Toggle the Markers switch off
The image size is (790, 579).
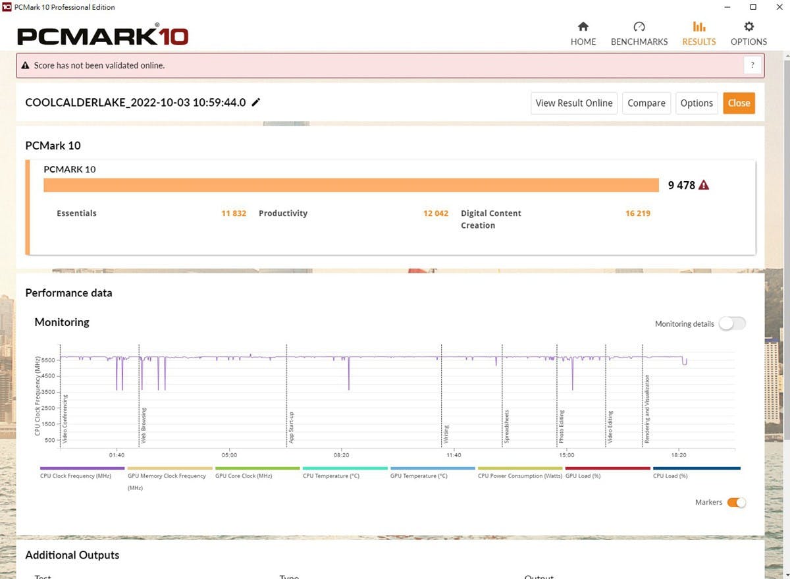point(736,503)
